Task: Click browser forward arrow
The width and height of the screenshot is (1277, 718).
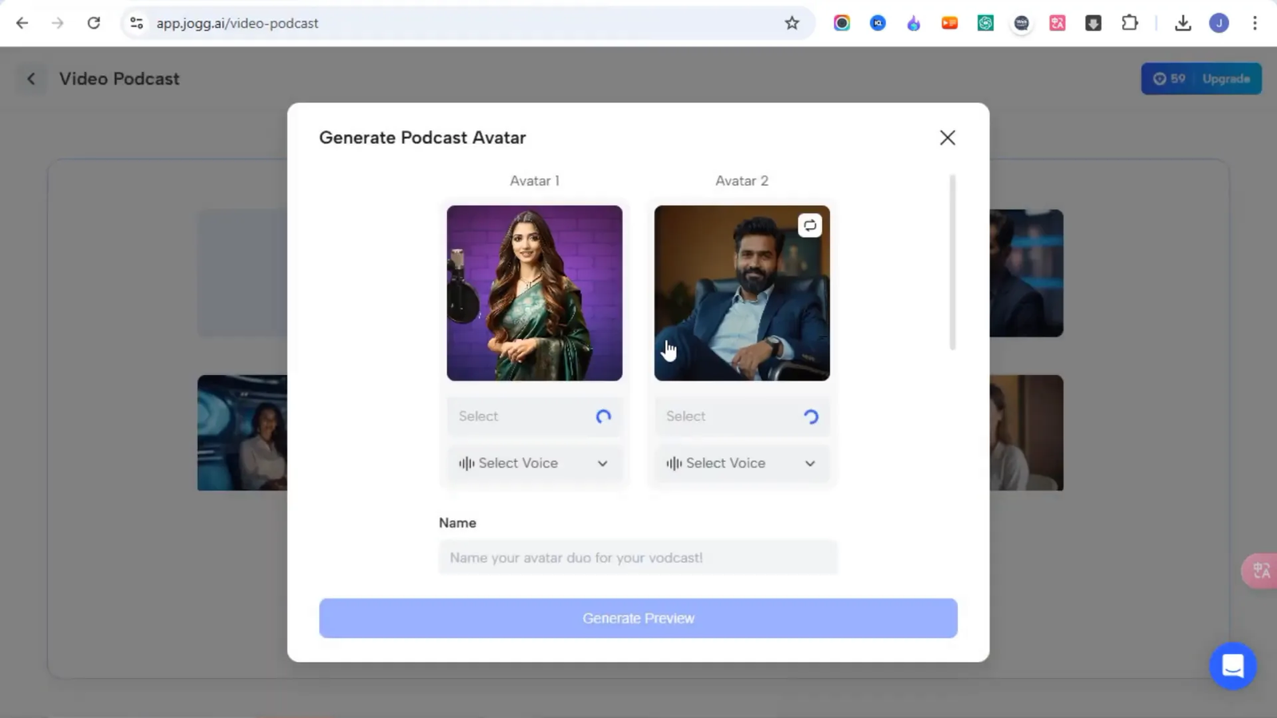Action: [x=57, y=23]
